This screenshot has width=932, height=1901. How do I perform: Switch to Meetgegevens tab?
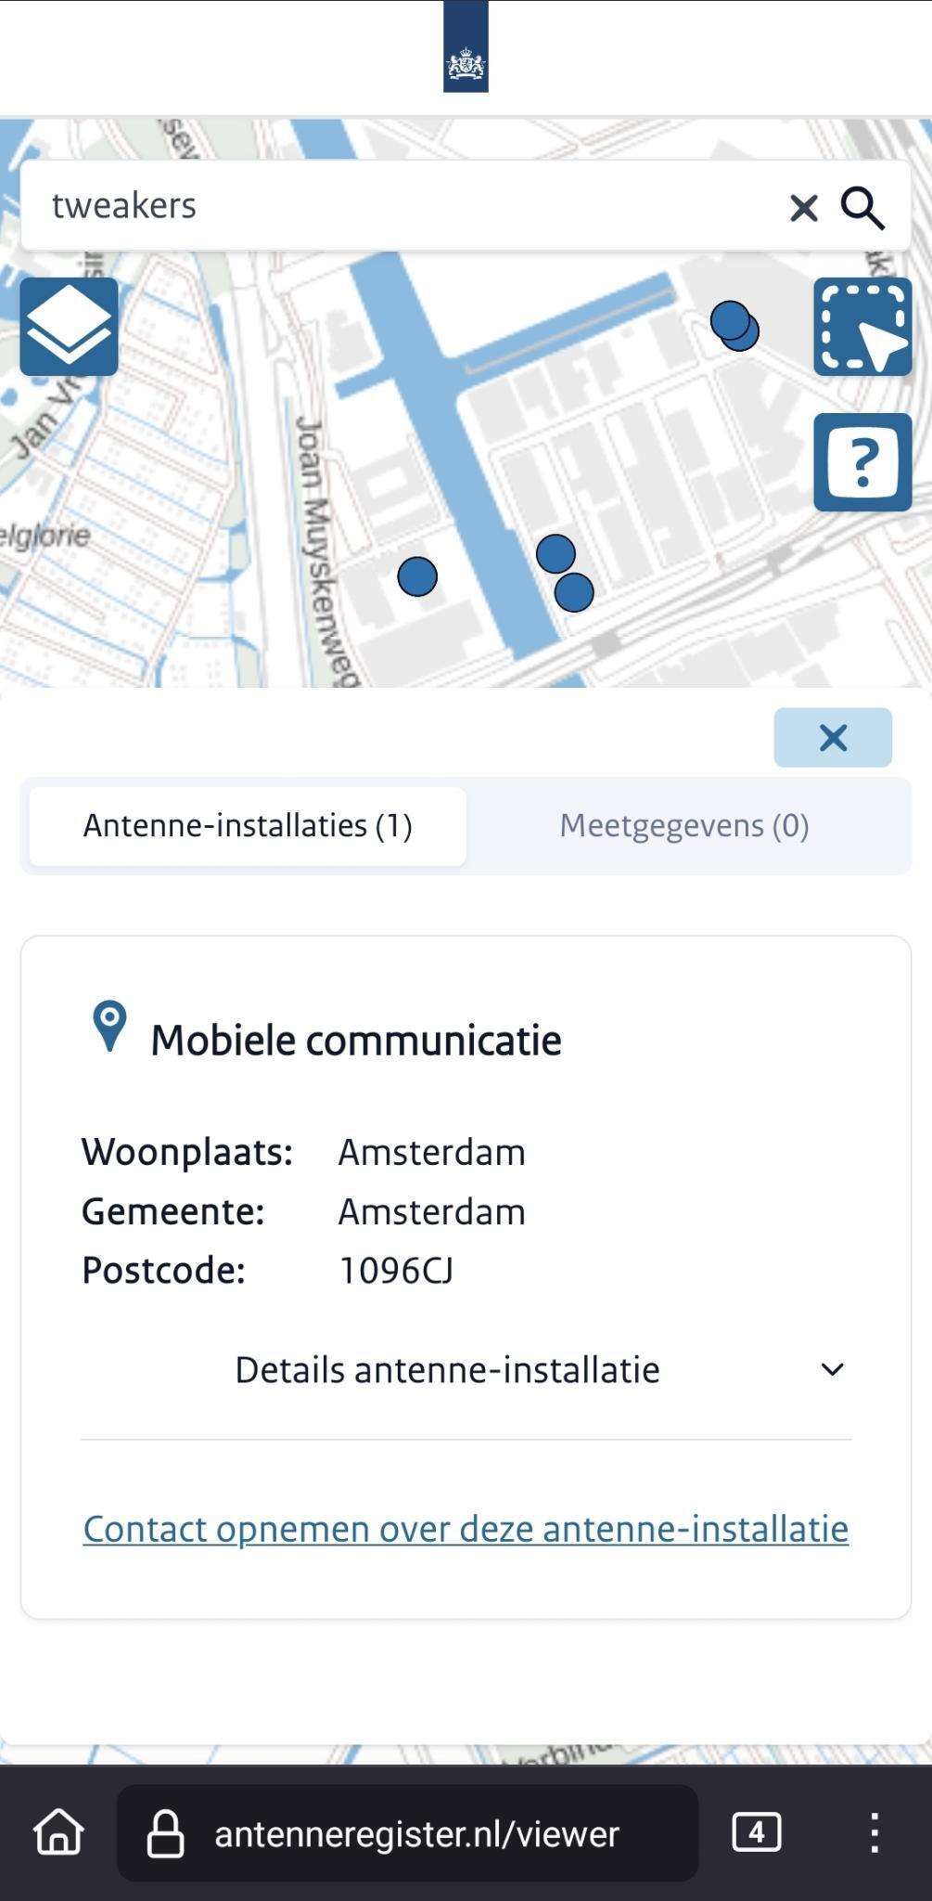[x=684, y=826]
